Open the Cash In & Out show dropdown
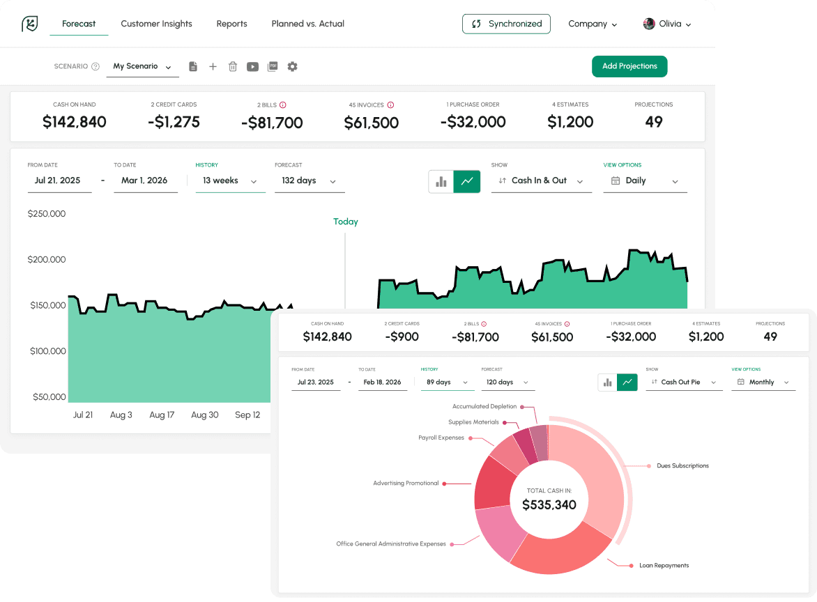The width and height of the screenshot is (817, 602). click(x=541, y=181)
